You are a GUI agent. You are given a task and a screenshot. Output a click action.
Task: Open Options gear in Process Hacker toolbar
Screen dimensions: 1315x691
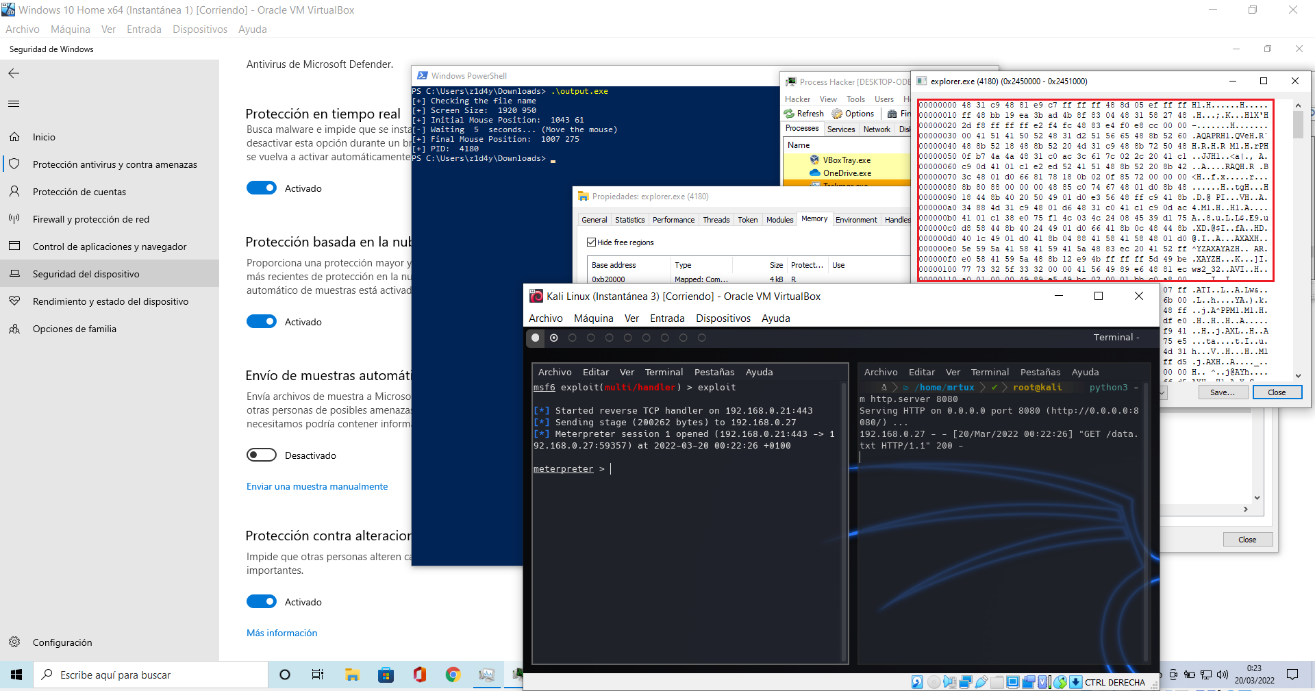pos(837,114)
